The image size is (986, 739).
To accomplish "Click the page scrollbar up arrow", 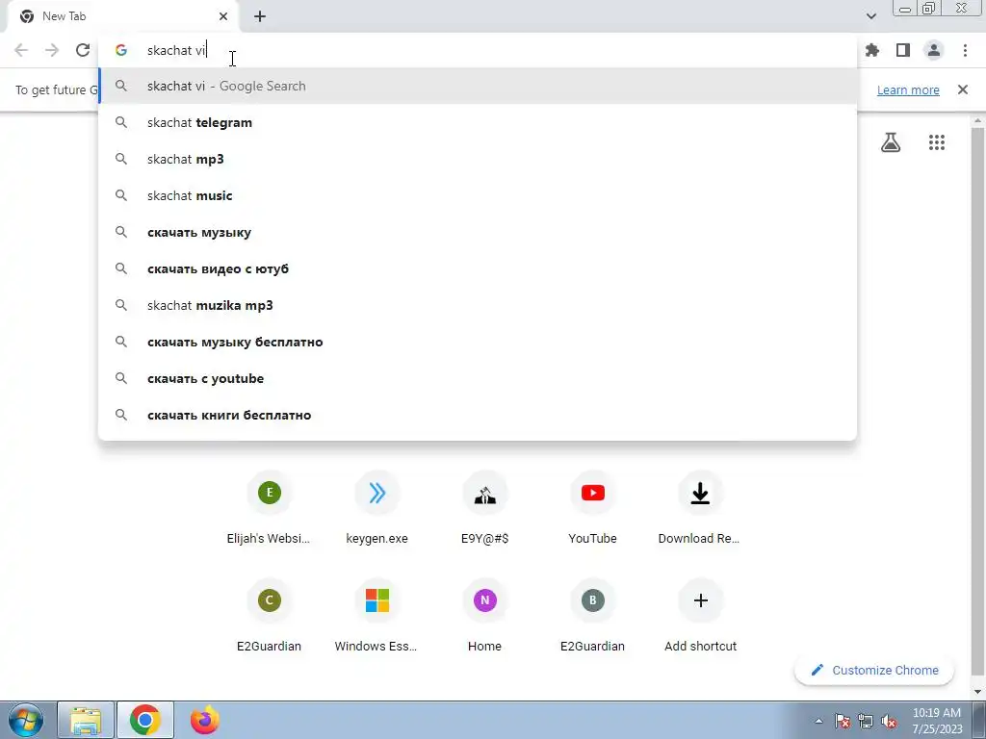I will (x=977, y=120).
